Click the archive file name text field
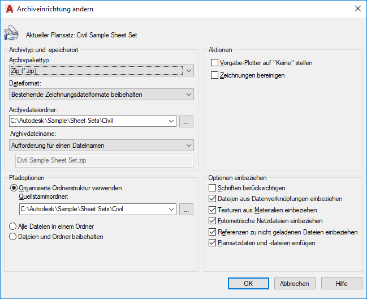 (105, 161)
